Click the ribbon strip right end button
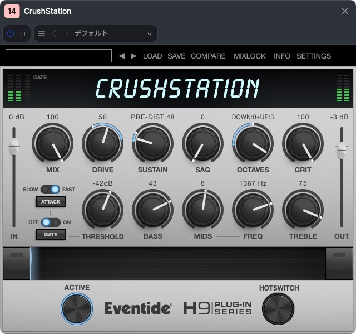 click(x=339, y=264)
